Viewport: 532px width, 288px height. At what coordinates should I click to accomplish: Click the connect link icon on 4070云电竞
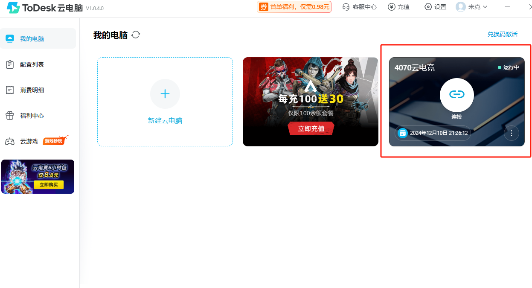tap(457, 94)
